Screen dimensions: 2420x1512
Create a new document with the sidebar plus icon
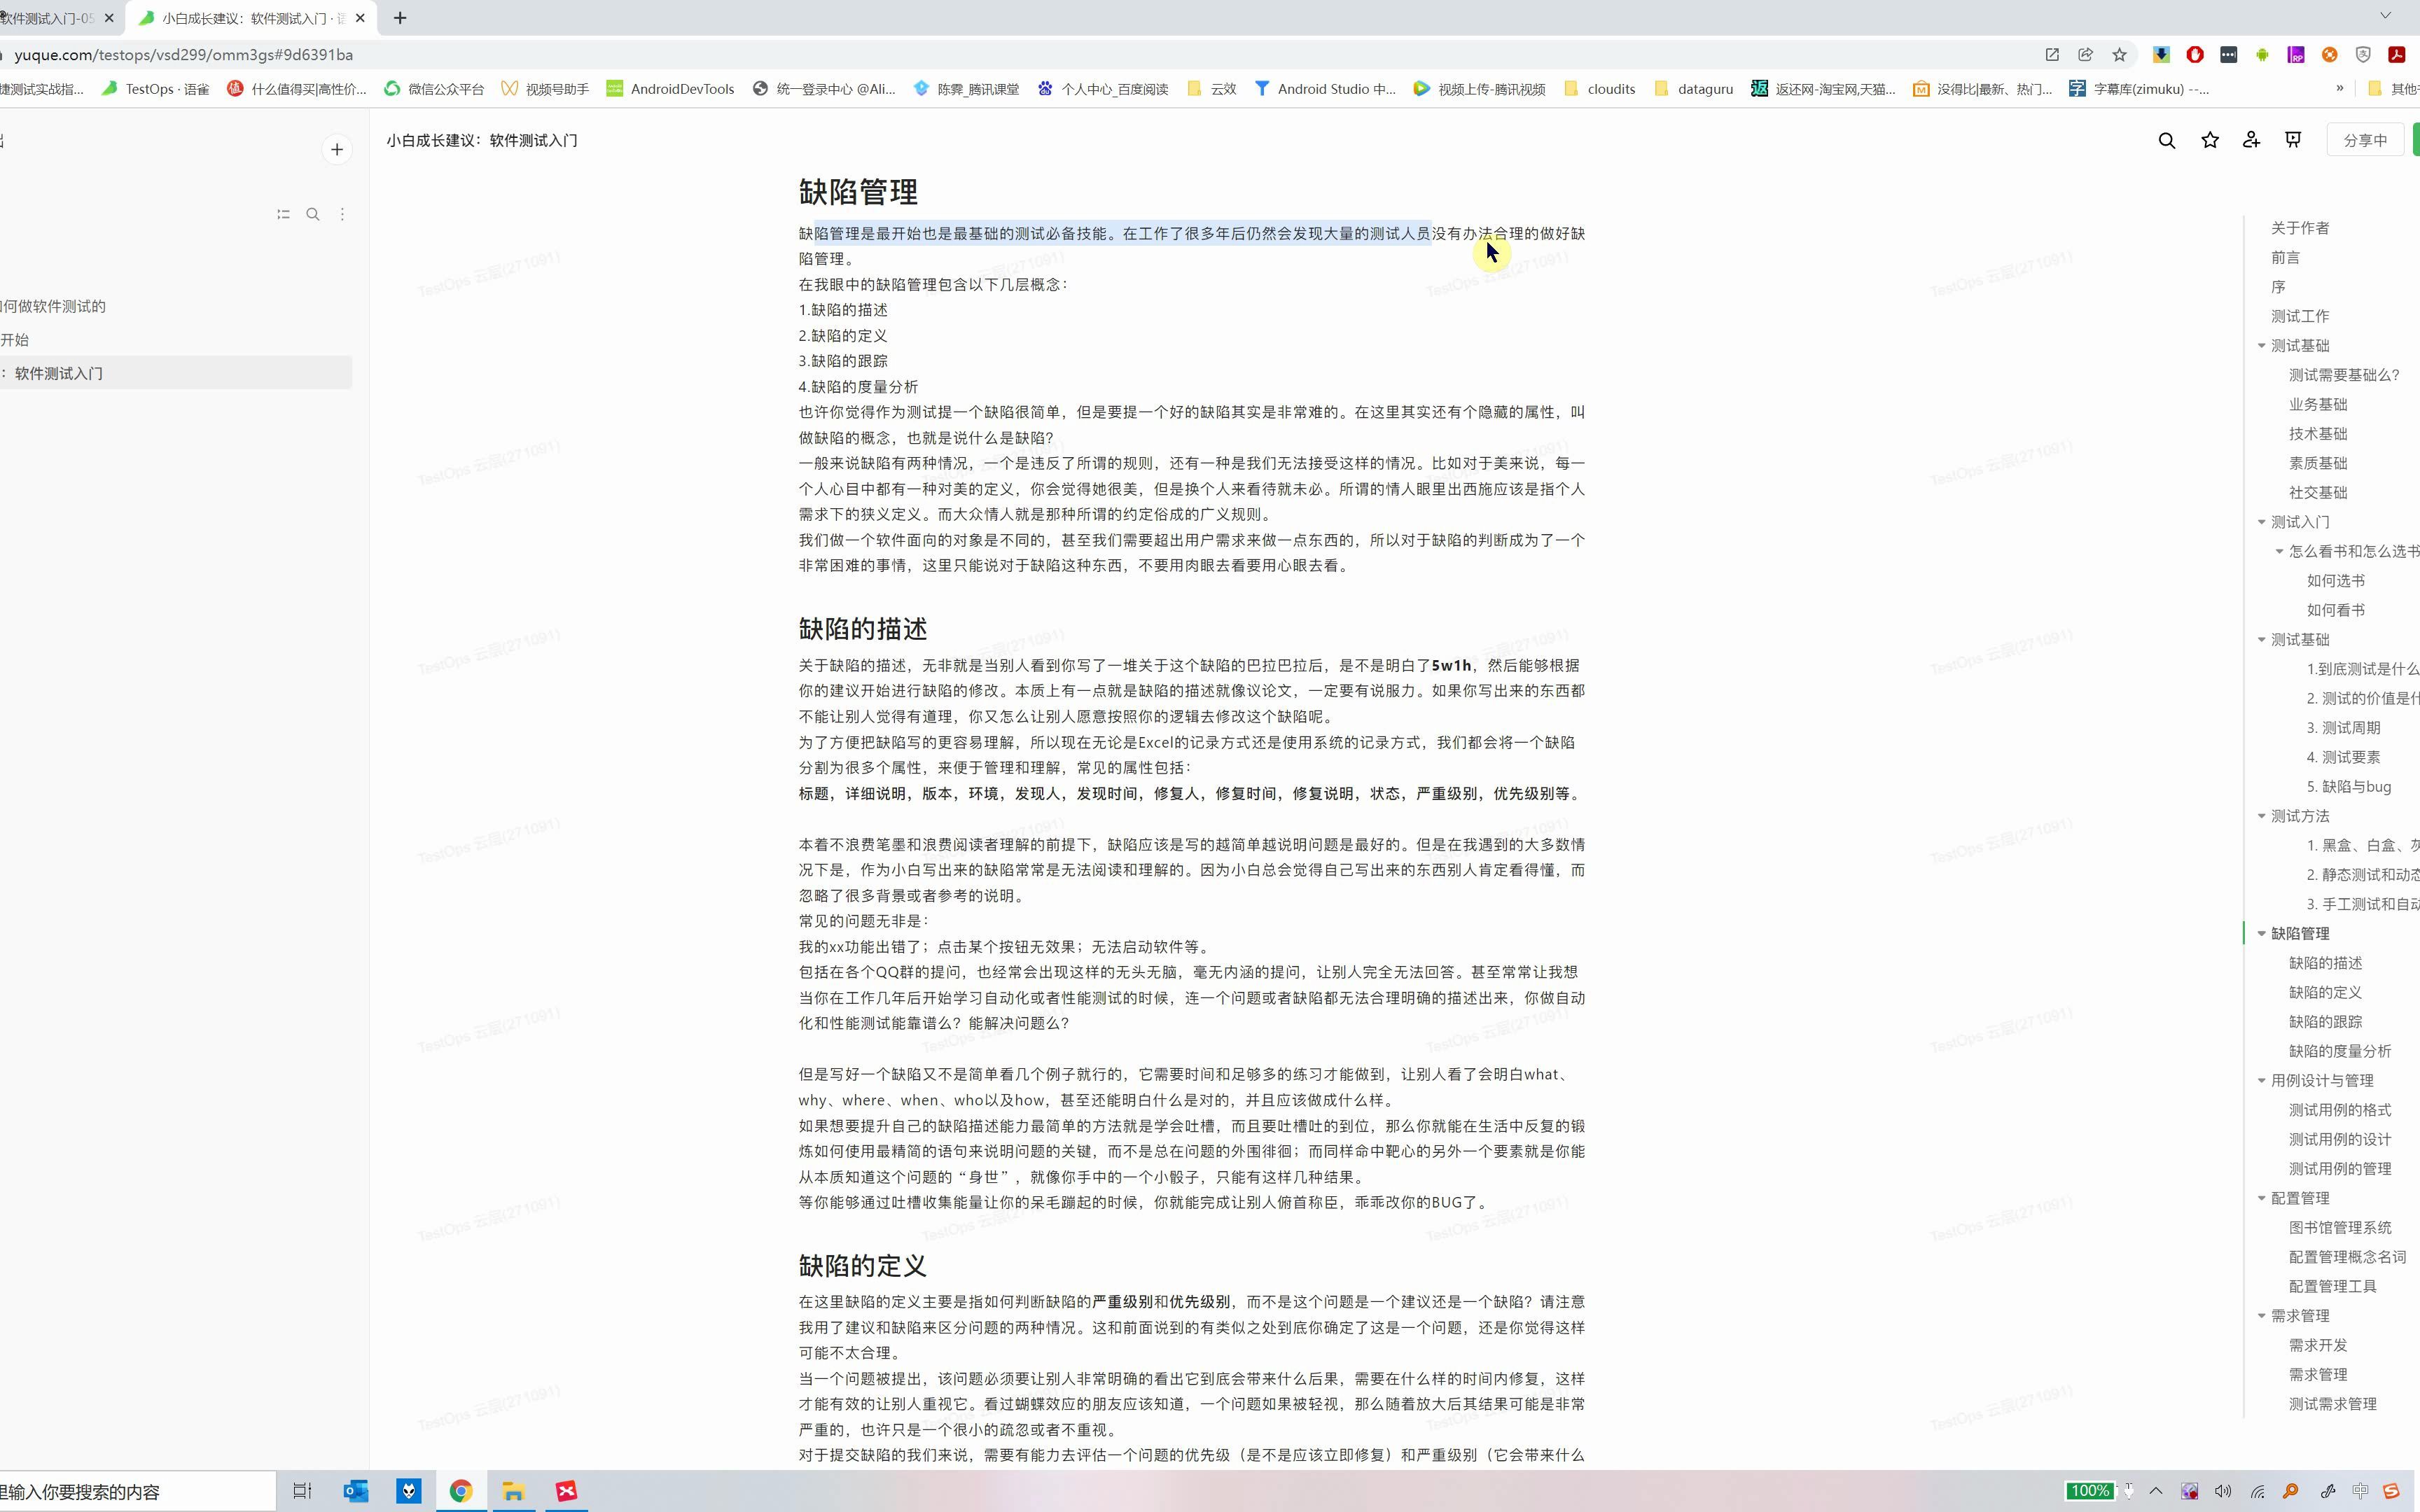336,149
